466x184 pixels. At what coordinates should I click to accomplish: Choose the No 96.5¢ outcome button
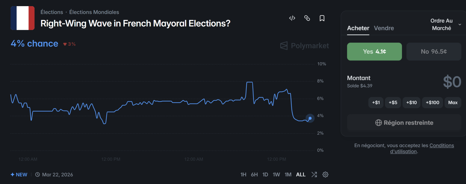click(434, 52)
